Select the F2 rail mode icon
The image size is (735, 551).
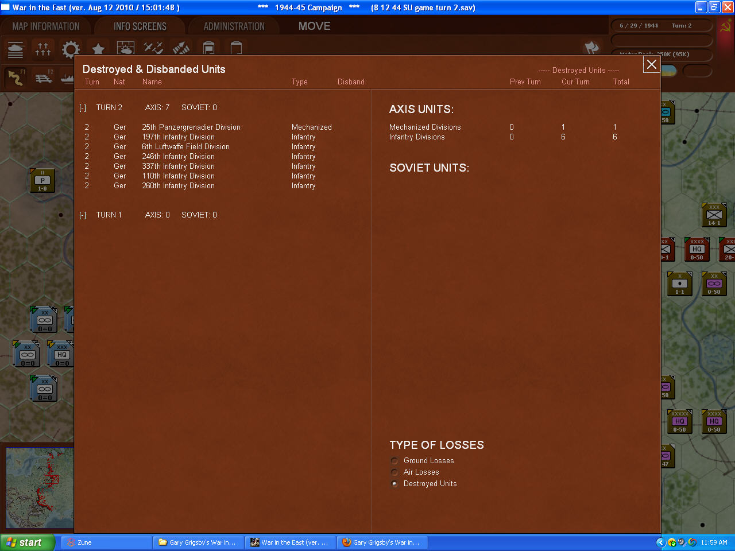(x=44, y=77)
